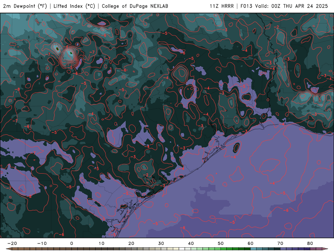Viewport: 334px width, 251px height.
Task: Click the -20 colorbar tick label
Action: [12, 243]
